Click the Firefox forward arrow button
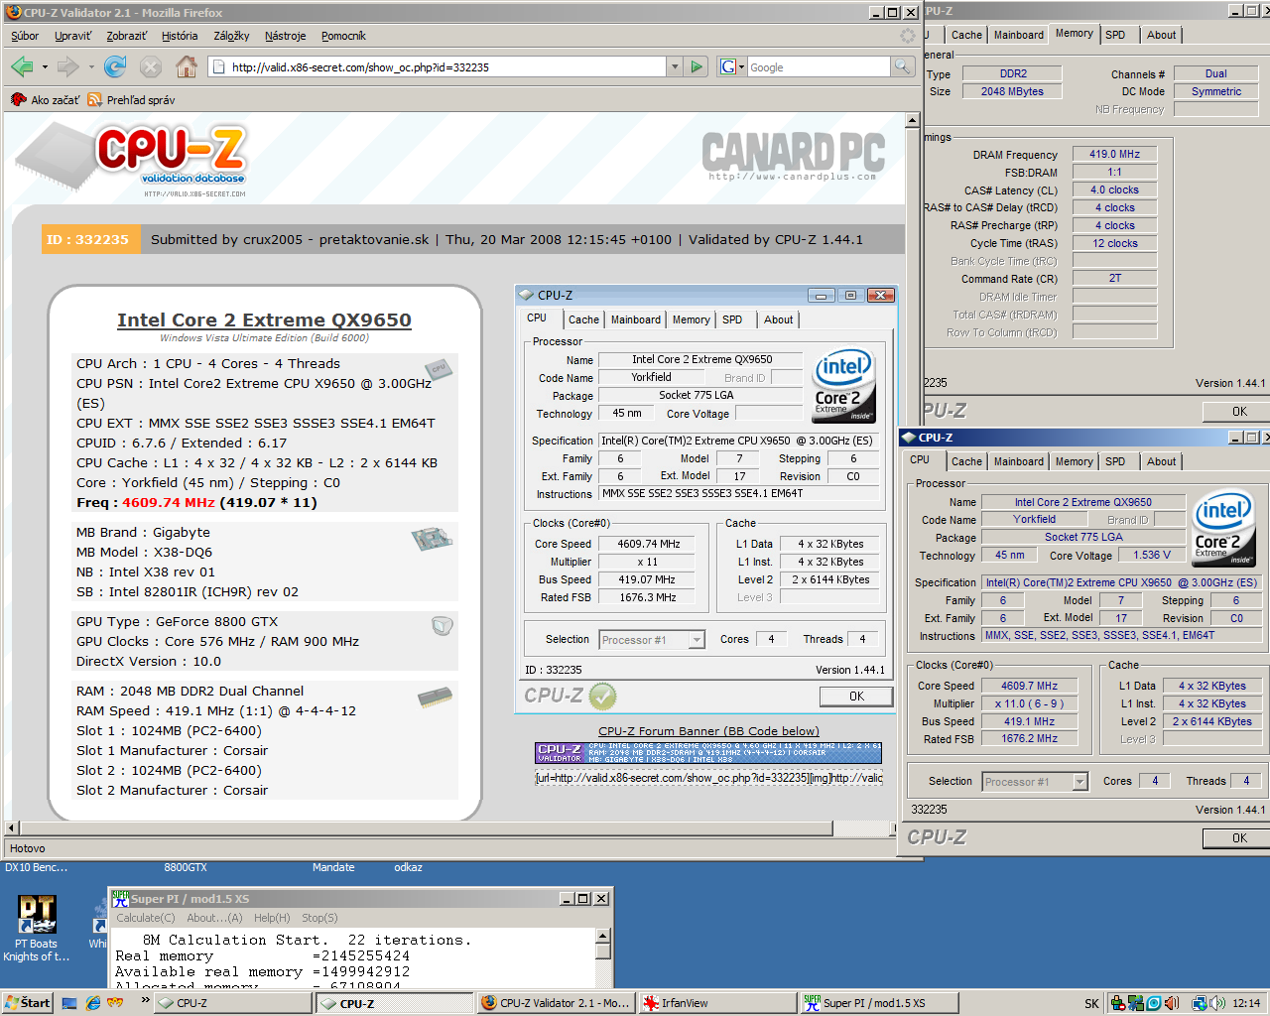The width and height of the screenshot is (1270, 1016). click(67, 66)
